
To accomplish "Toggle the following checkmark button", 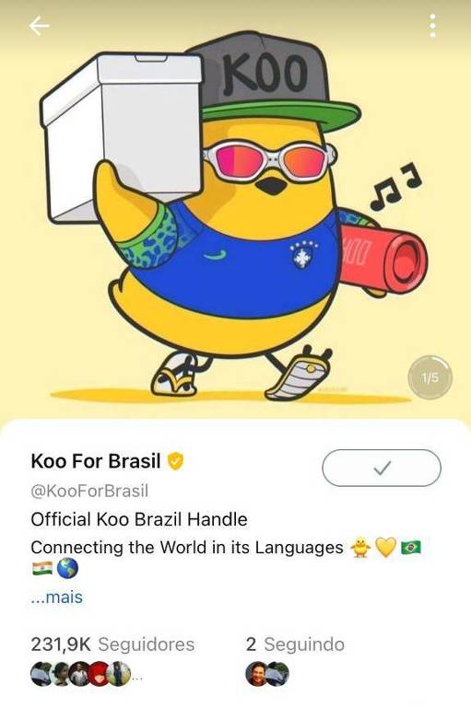I will tap(382, 469).
